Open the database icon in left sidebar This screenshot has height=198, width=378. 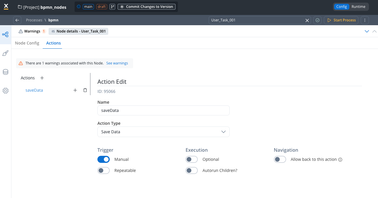pos(5,72)
